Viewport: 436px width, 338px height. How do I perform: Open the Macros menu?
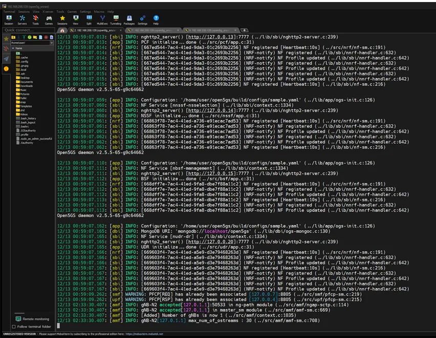[x=99, y=12]
